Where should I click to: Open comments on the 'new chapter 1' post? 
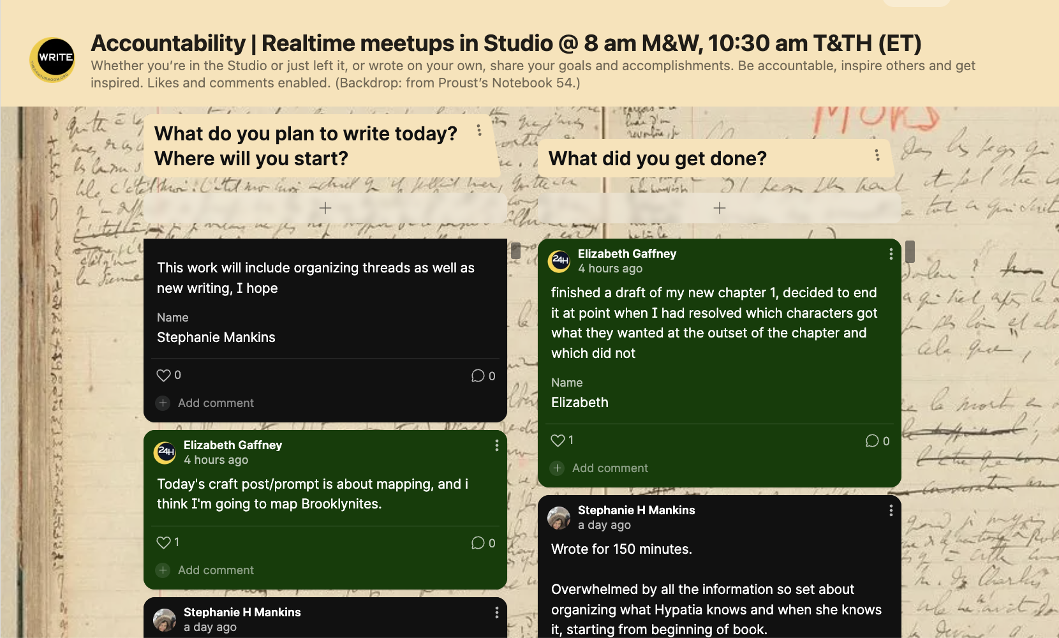[872, 441]
